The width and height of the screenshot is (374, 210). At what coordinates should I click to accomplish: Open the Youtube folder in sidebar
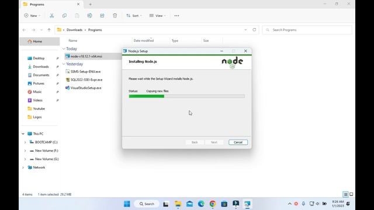pyautogui.click(x=40, y=108)
